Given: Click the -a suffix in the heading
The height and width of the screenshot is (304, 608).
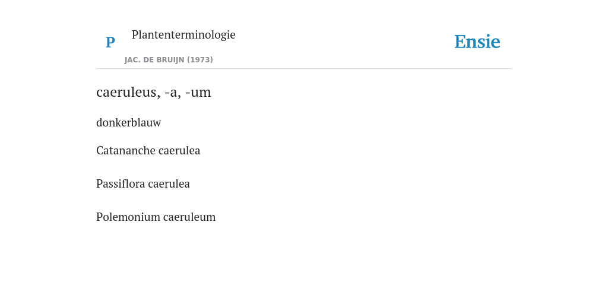Looking at the screenshot, I should pyautogui.click(x=173, y=93).
